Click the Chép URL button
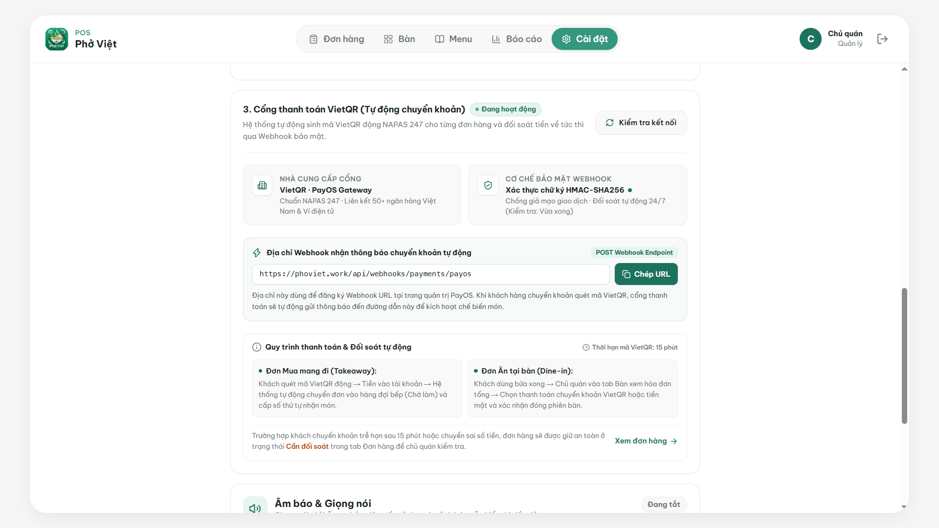 click(646, 274)
